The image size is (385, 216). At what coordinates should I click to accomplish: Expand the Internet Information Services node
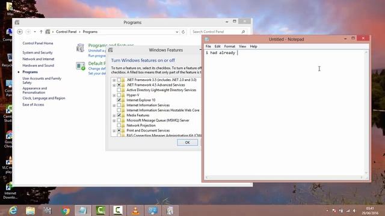pyautogui.click(x=114, y=106)
